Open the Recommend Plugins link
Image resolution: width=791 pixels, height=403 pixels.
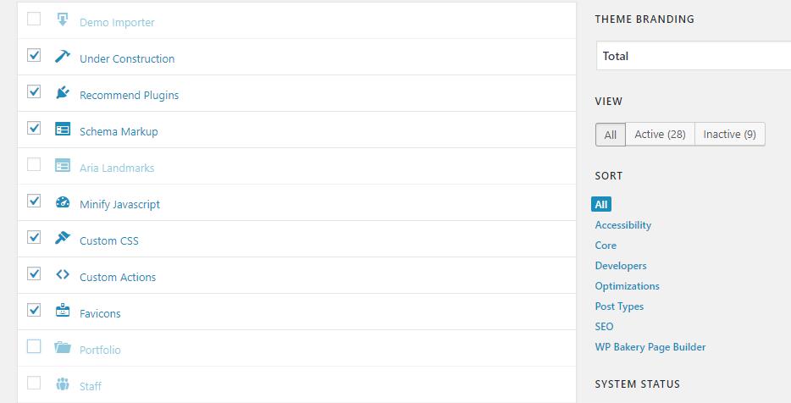[x=129, y=96]
